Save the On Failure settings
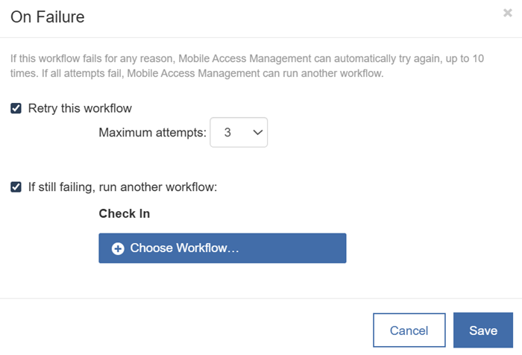 483,330
